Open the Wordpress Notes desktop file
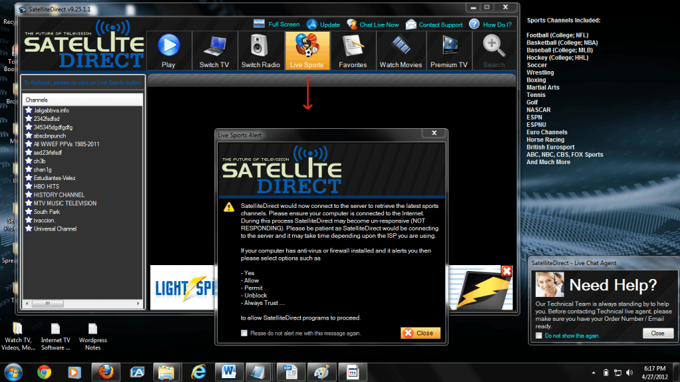The width and height of the screenshot is (680, 382). point(93,336)
